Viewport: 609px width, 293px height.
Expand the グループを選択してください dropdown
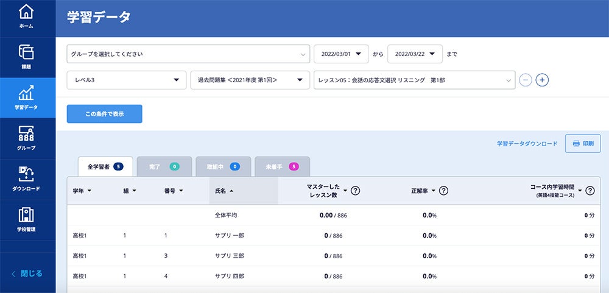pyautogui.click(x=188, y=54)
